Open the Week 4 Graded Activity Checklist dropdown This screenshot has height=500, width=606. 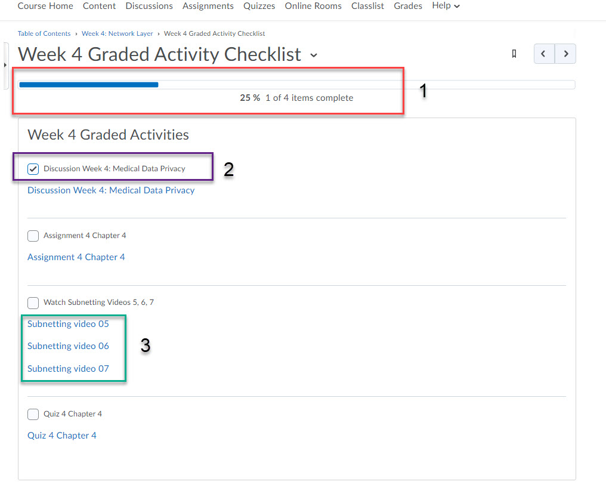click(314, 55)
